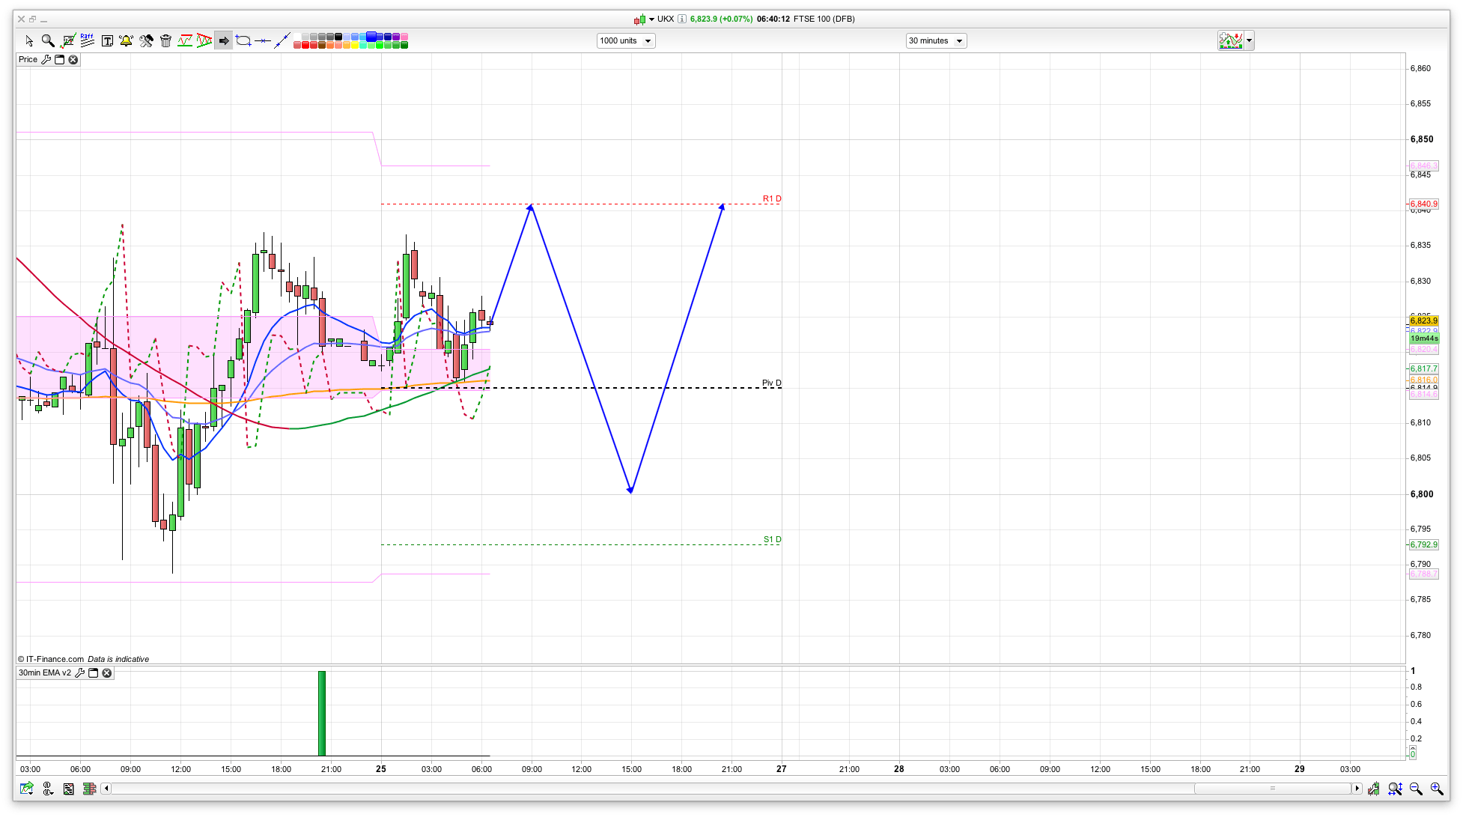The height and width of the screenshot is (817, 1463).
Task: Open Price panel settings wrench
Action: click(x=46, y=59)
